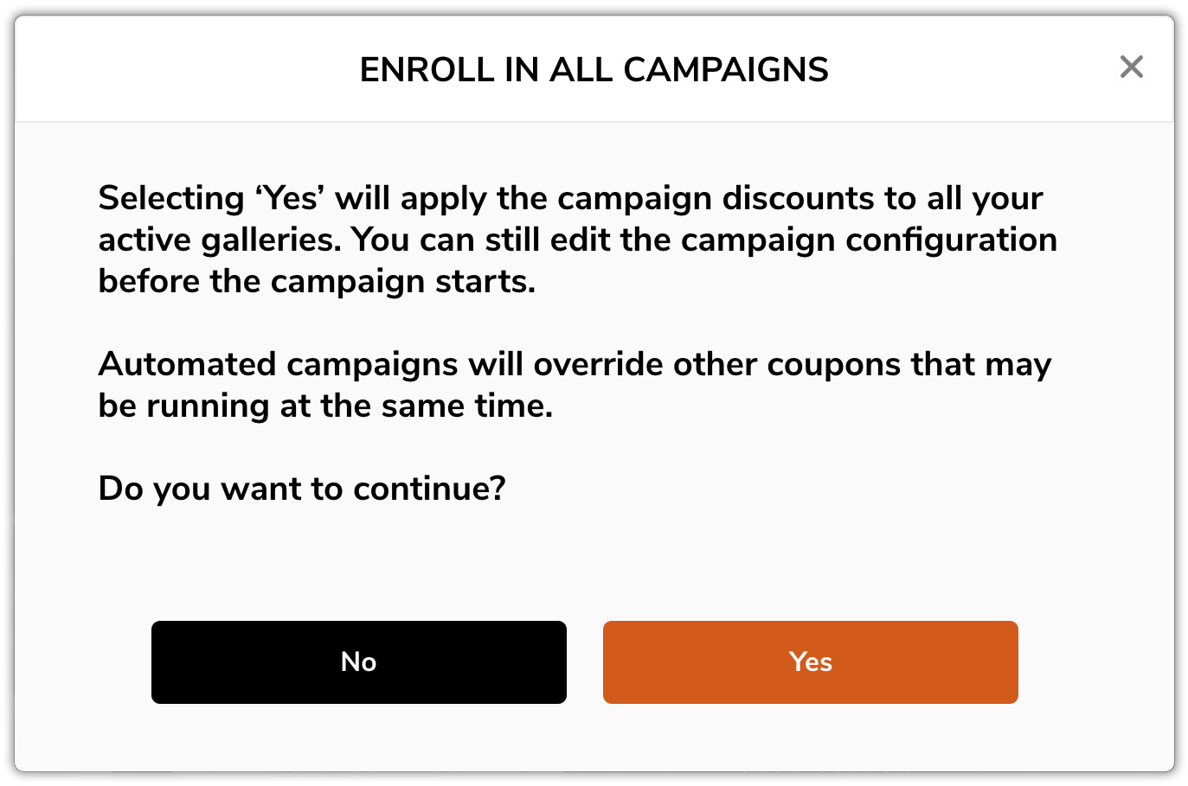
Task: Decline enrollment with the black No button
Action: 359,661
